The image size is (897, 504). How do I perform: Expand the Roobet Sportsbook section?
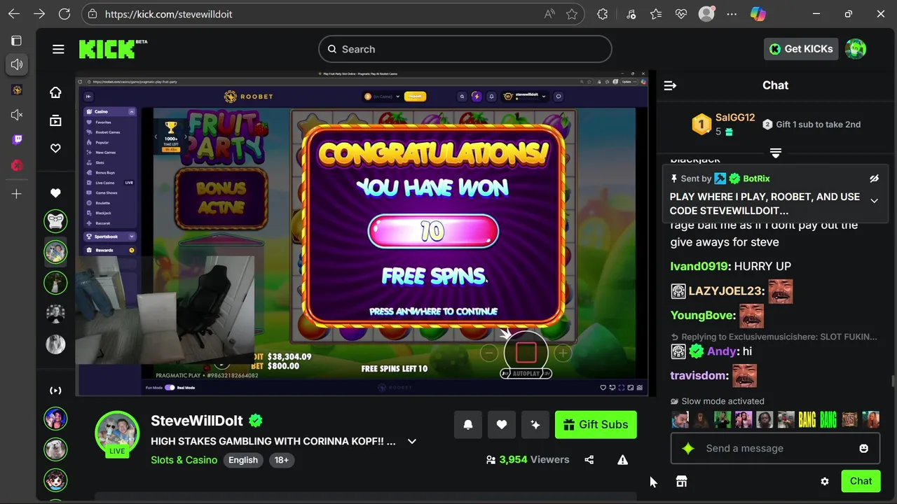(131, 237)
